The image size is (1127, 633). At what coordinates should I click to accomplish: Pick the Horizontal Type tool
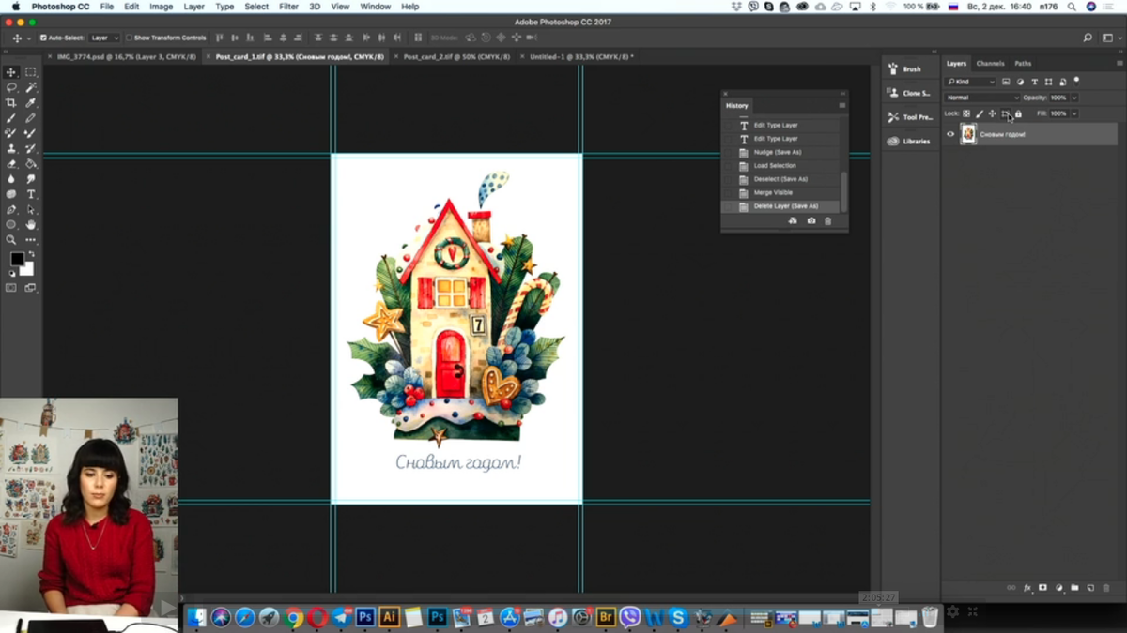point(31,194)
